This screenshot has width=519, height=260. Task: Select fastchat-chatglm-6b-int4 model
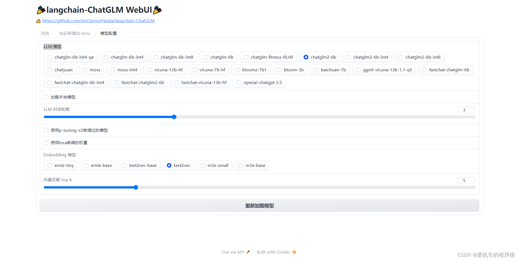76,83
